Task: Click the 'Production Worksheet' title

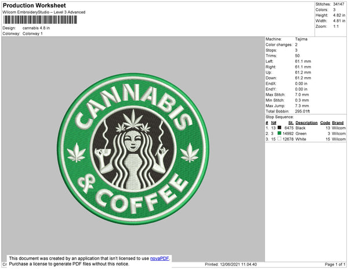Action: (x=34, y=5)
